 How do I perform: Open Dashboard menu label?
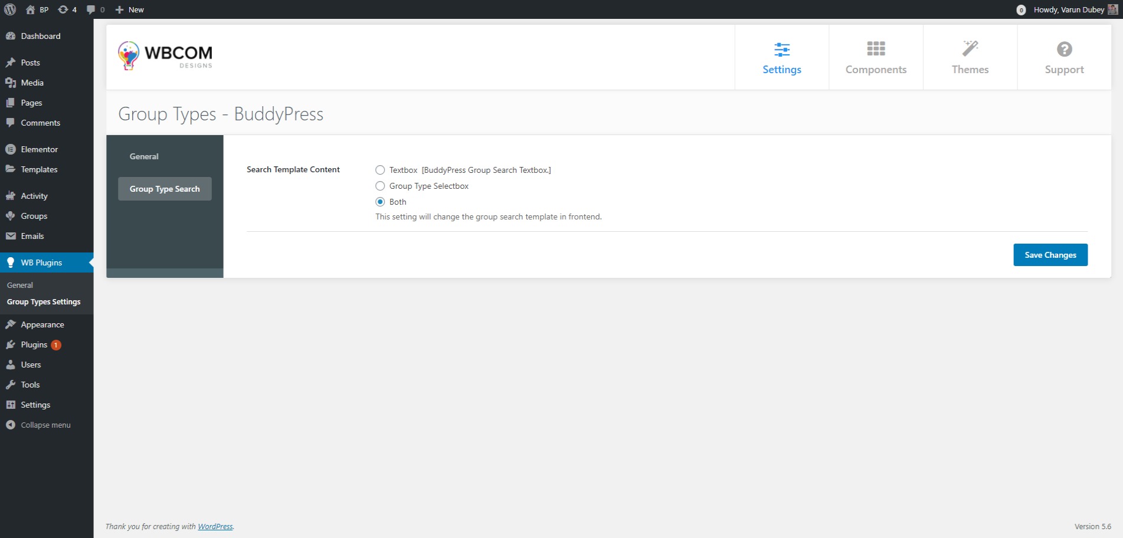click(x=41, y=36)
